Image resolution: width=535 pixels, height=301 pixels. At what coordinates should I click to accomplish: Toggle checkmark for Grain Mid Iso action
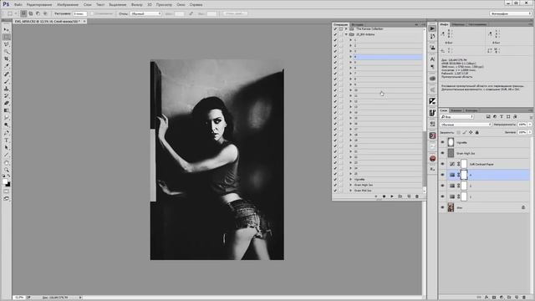coord(335,191)
